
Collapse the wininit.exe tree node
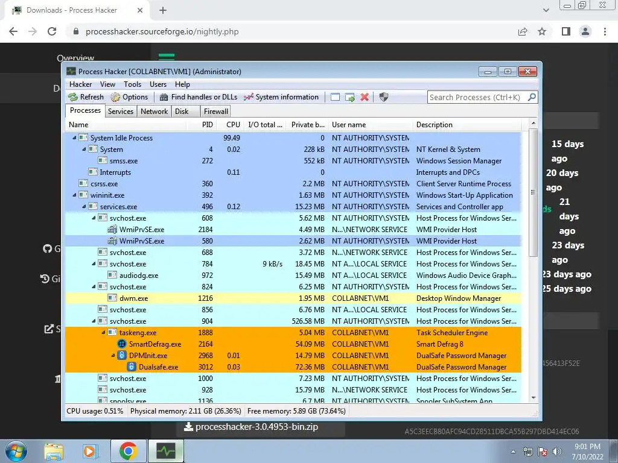74,195
